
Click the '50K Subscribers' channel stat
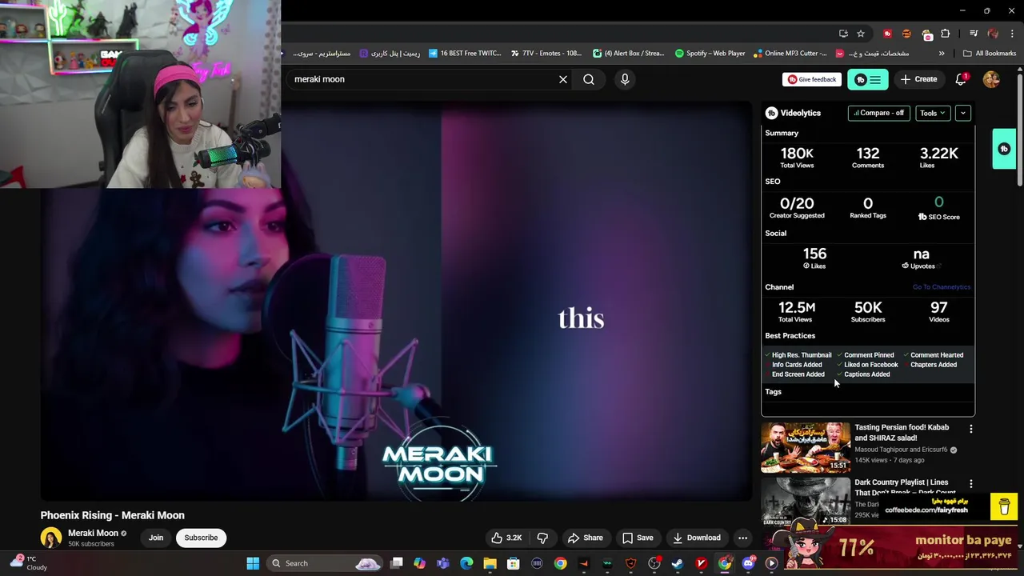[868, 311]
